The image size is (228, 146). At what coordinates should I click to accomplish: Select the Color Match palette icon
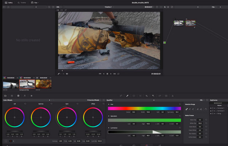pyautogui.click(x=12, y=96)
